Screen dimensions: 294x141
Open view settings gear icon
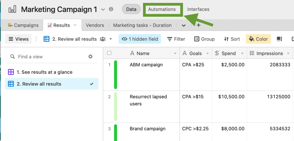(x=90, y=57)
